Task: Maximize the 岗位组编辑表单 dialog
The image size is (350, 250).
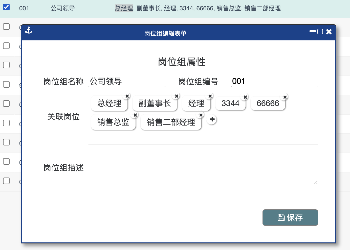Action: point(320,32)
